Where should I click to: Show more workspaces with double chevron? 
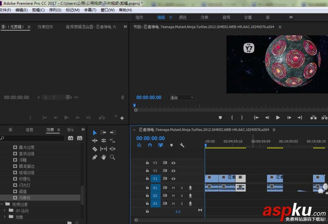coord(291,17)
